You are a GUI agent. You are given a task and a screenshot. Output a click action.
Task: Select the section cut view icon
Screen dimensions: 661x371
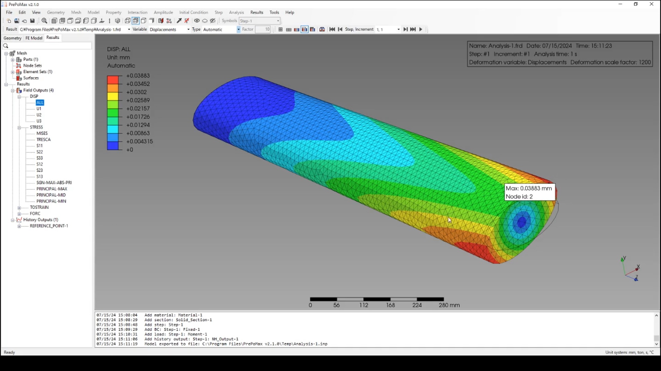point(161,21)
